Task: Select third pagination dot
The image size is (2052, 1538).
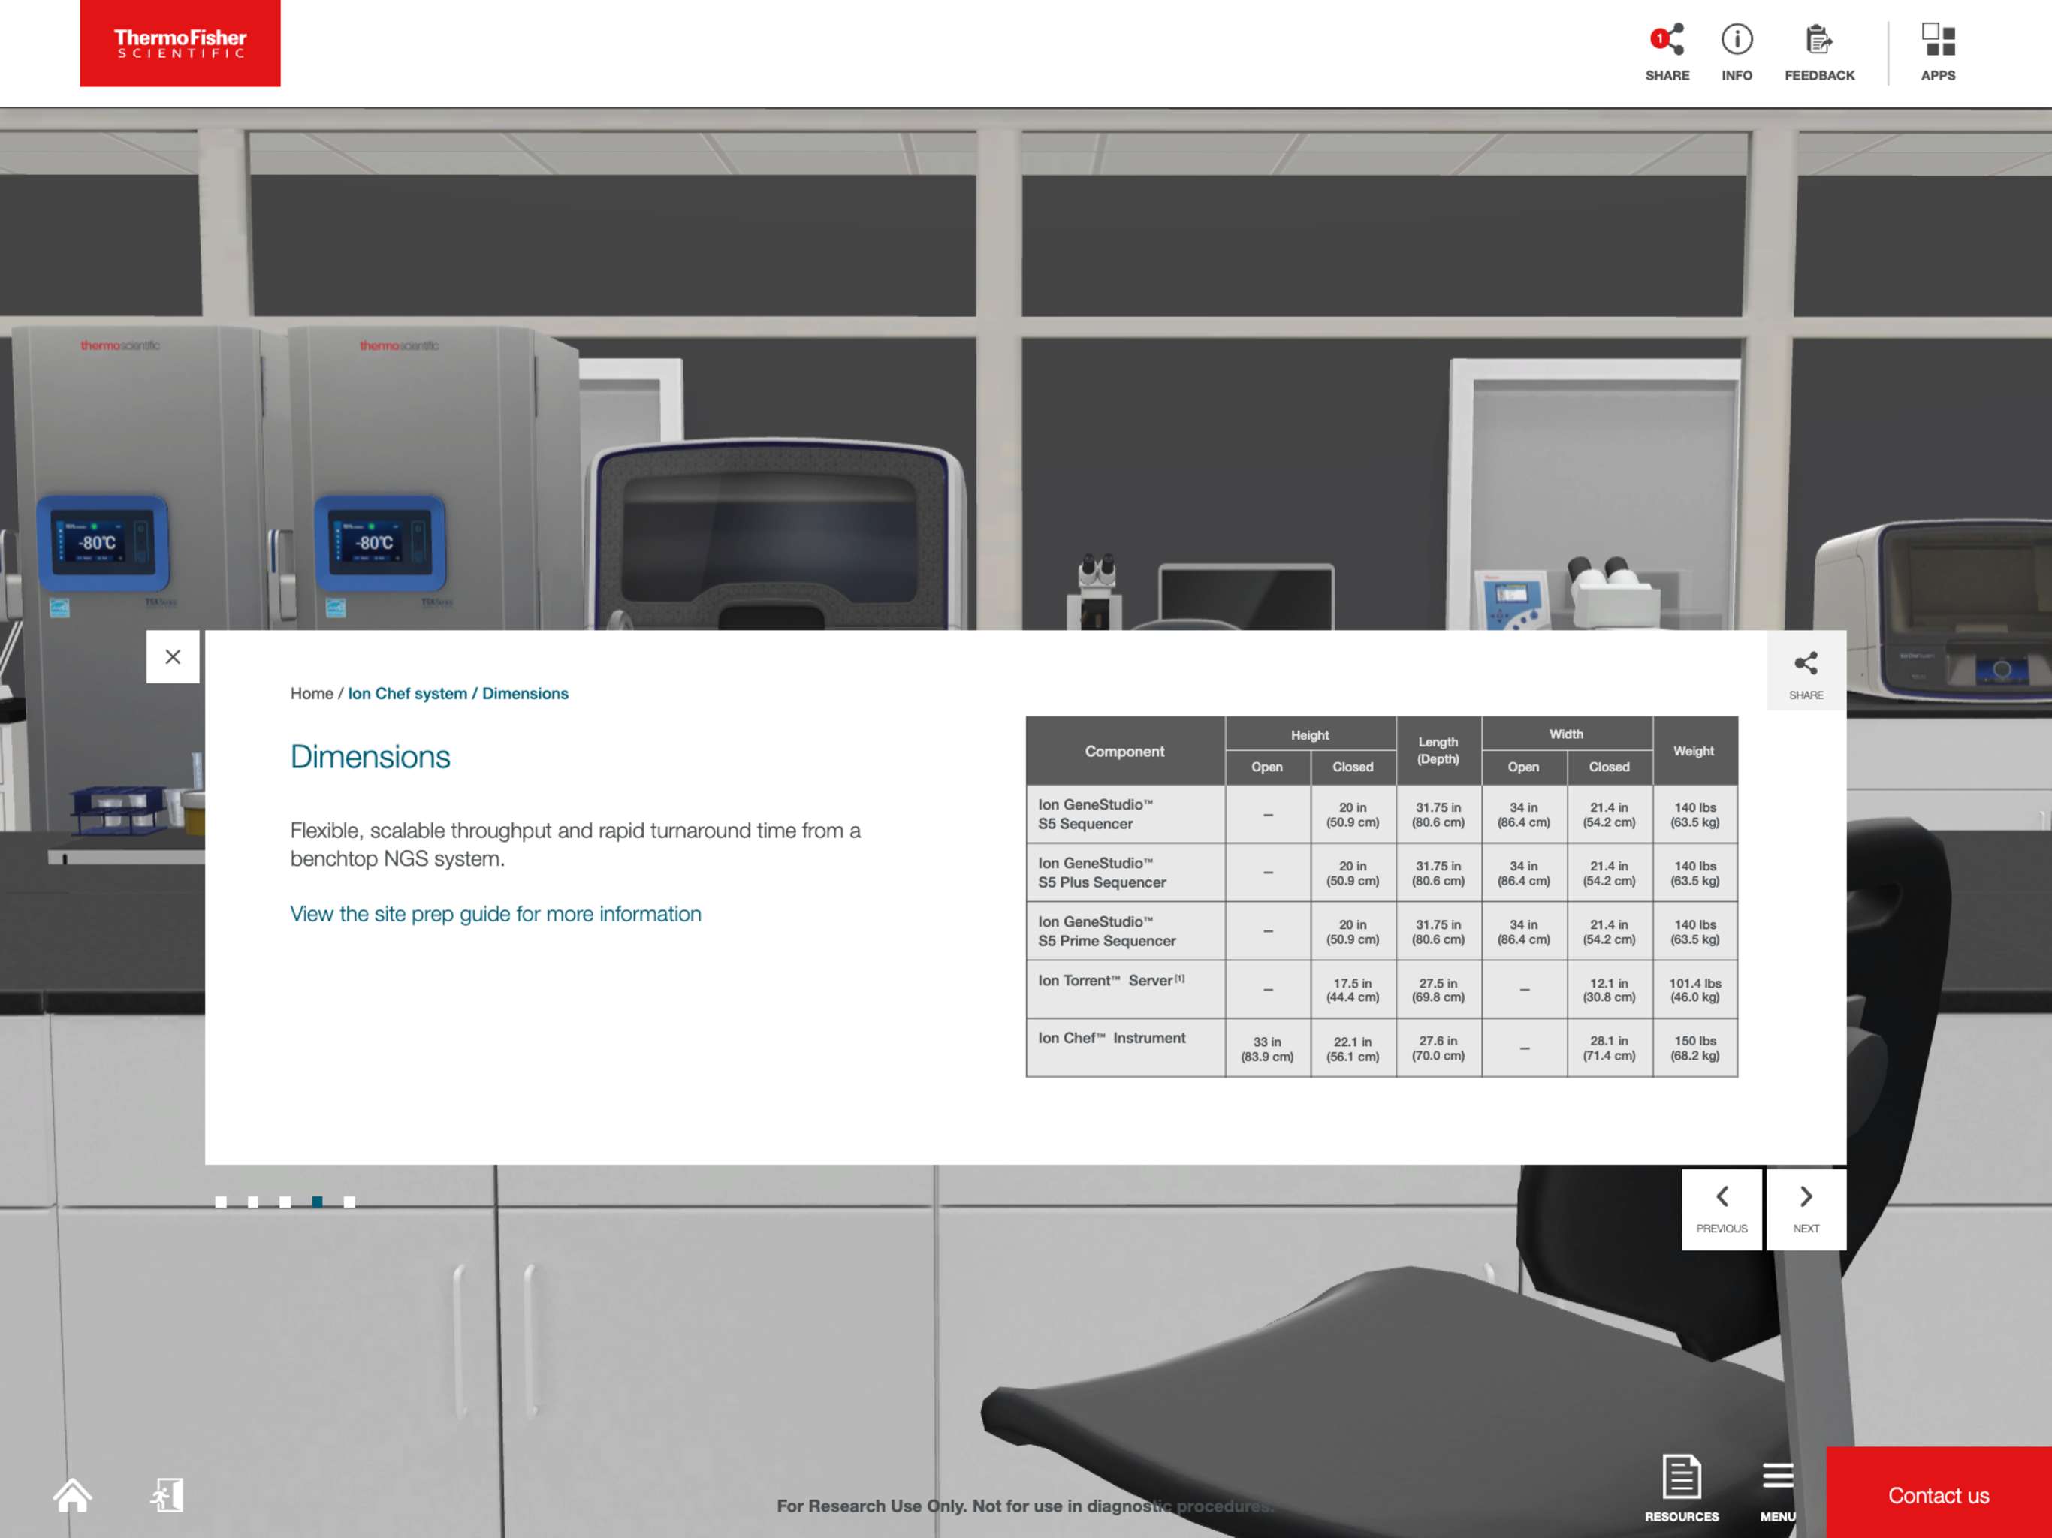Action: [x=285, y=1202]
